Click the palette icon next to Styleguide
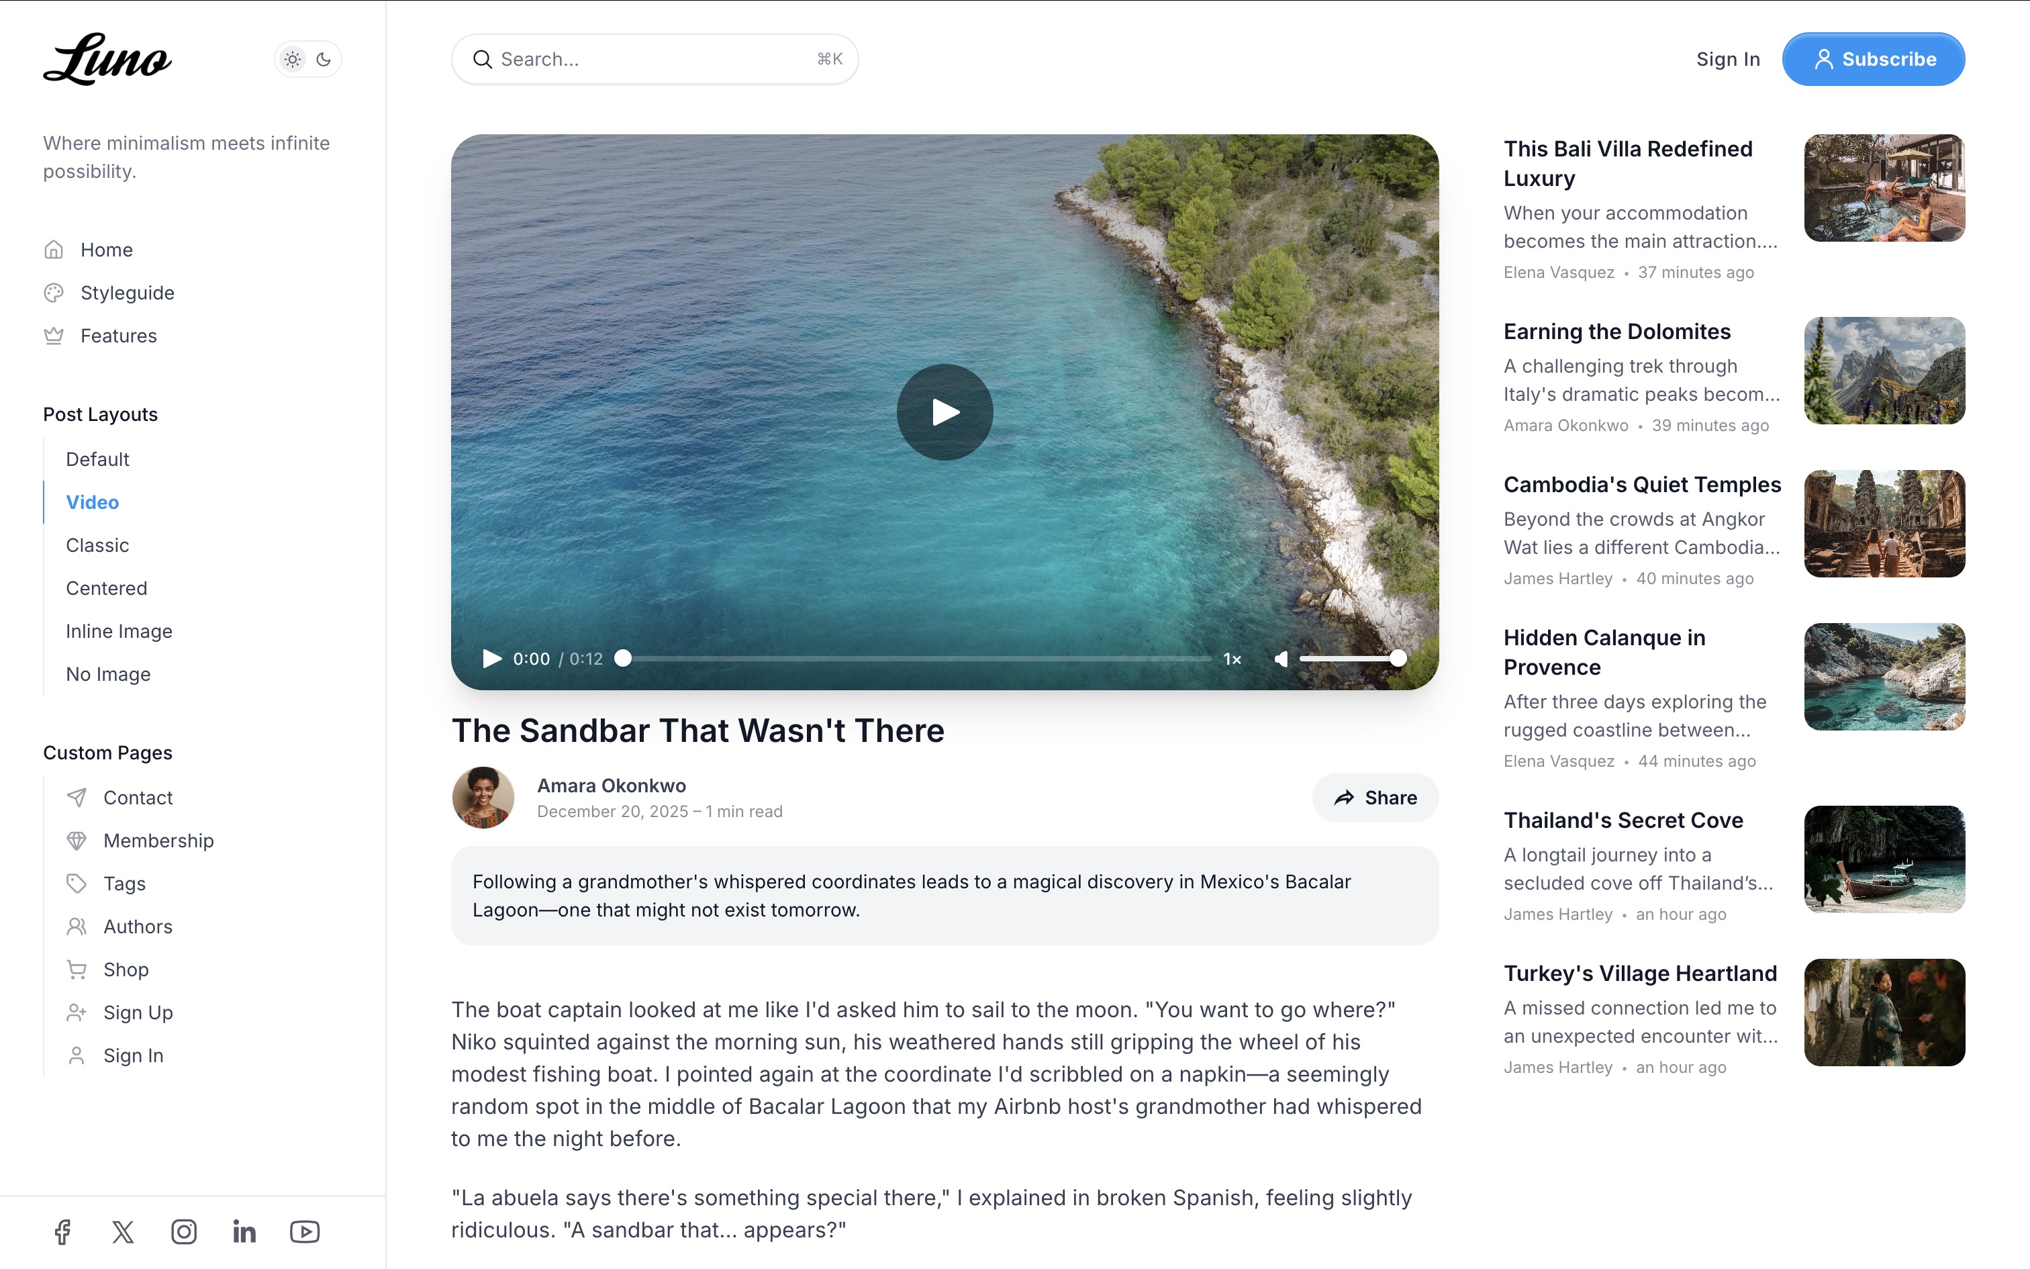The width and height of the screenshot is (2030, 1269). click(54, 292)
